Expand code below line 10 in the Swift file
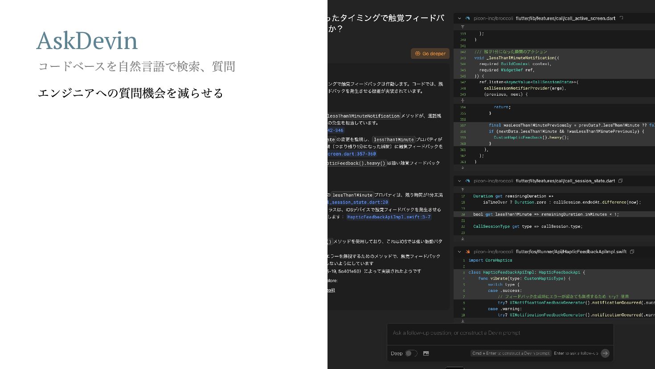This screenshot has height=369, width=655. (x=463, y=321)
